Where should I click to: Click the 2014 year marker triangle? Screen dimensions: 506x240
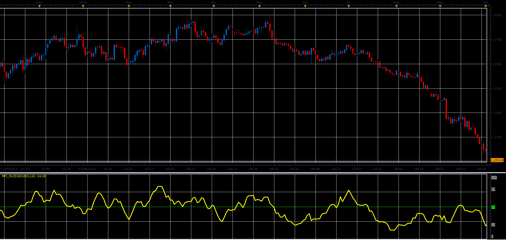83,7
